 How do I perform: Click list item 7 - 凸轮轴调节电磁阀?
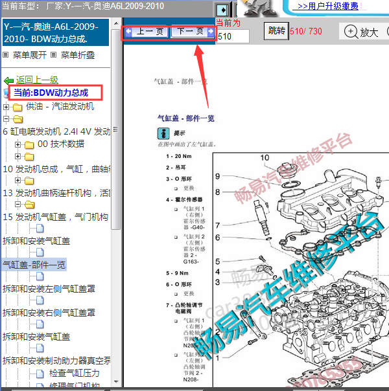tap(184, 308)
